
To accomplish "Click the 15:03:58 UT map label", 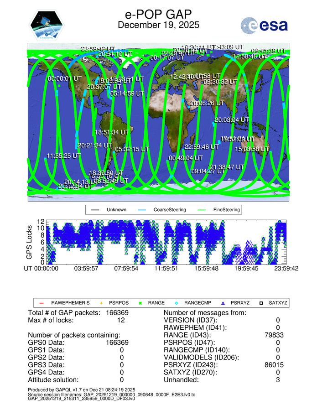I will (253, 149).
